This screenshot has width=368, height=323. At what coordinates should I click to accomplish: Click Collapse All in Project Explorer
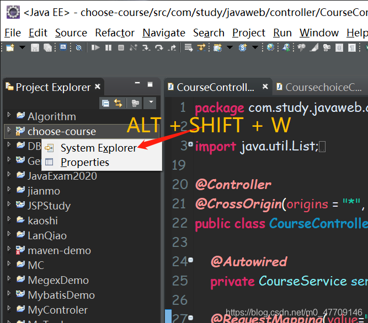(105, 103)
